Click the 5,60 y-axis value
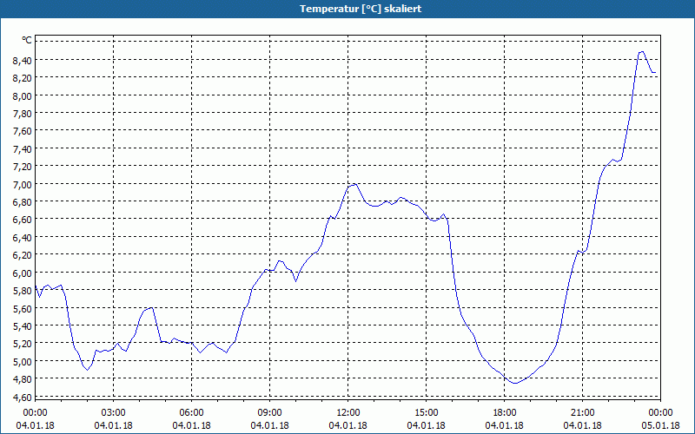The image size is (695, 434). 23,308
